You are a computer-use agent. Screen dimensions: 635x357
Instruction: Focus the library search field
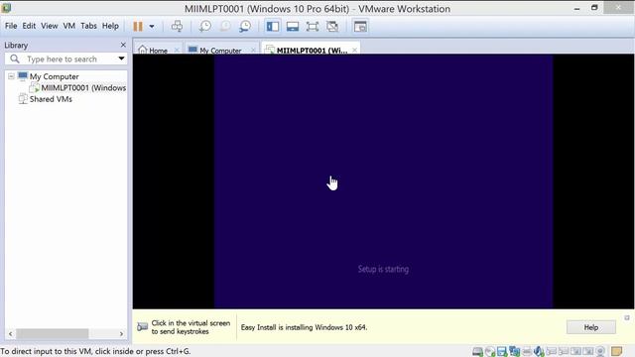click(66, 59)
